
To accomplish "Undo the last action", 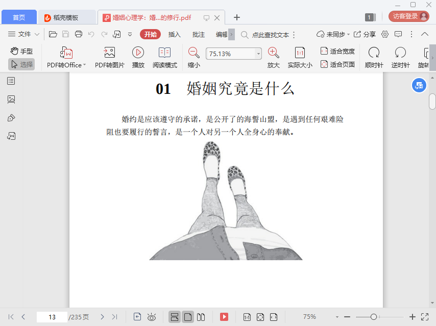I will pos(91,34).
